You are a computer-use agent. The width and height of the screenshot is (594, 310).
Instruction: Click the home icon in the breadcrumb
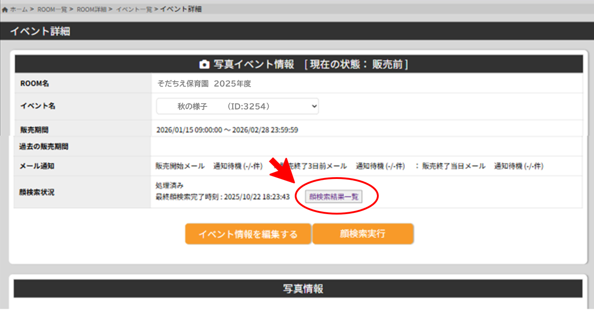[x=5, y=10]
